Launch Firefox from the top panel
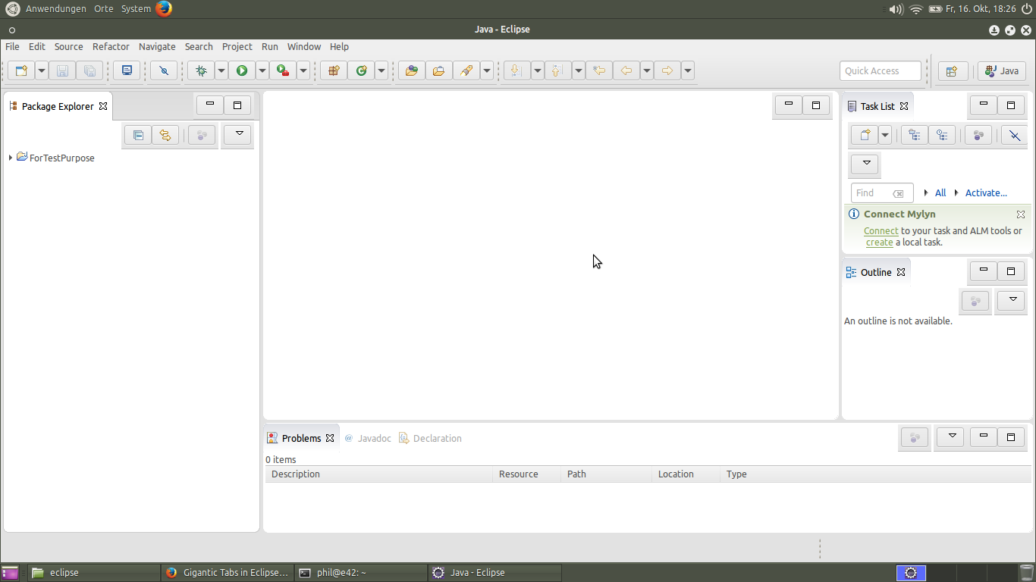The width and height of the screenshot is (1036, 582). pos(164,8)
